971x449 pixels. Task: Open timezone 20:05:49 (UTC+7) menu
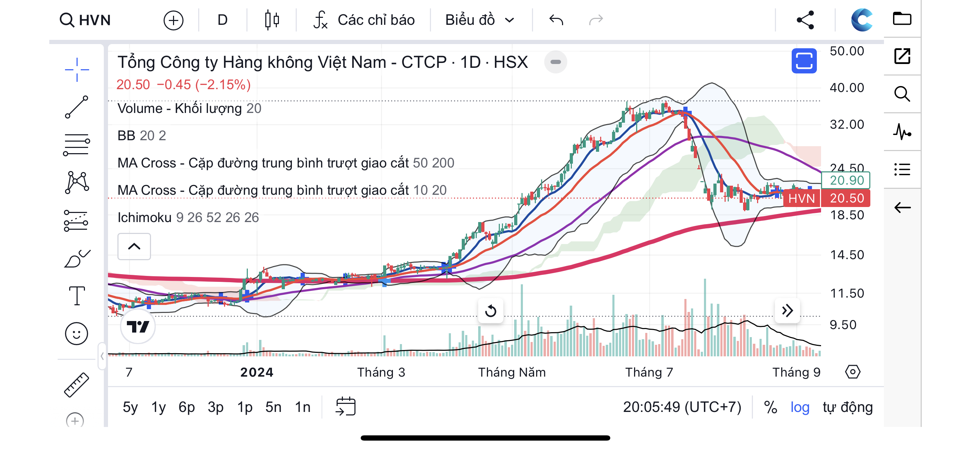[x=682, y=407]
